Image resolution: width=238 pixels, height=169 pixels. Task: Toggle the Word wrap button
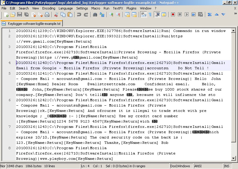(143, 15)
